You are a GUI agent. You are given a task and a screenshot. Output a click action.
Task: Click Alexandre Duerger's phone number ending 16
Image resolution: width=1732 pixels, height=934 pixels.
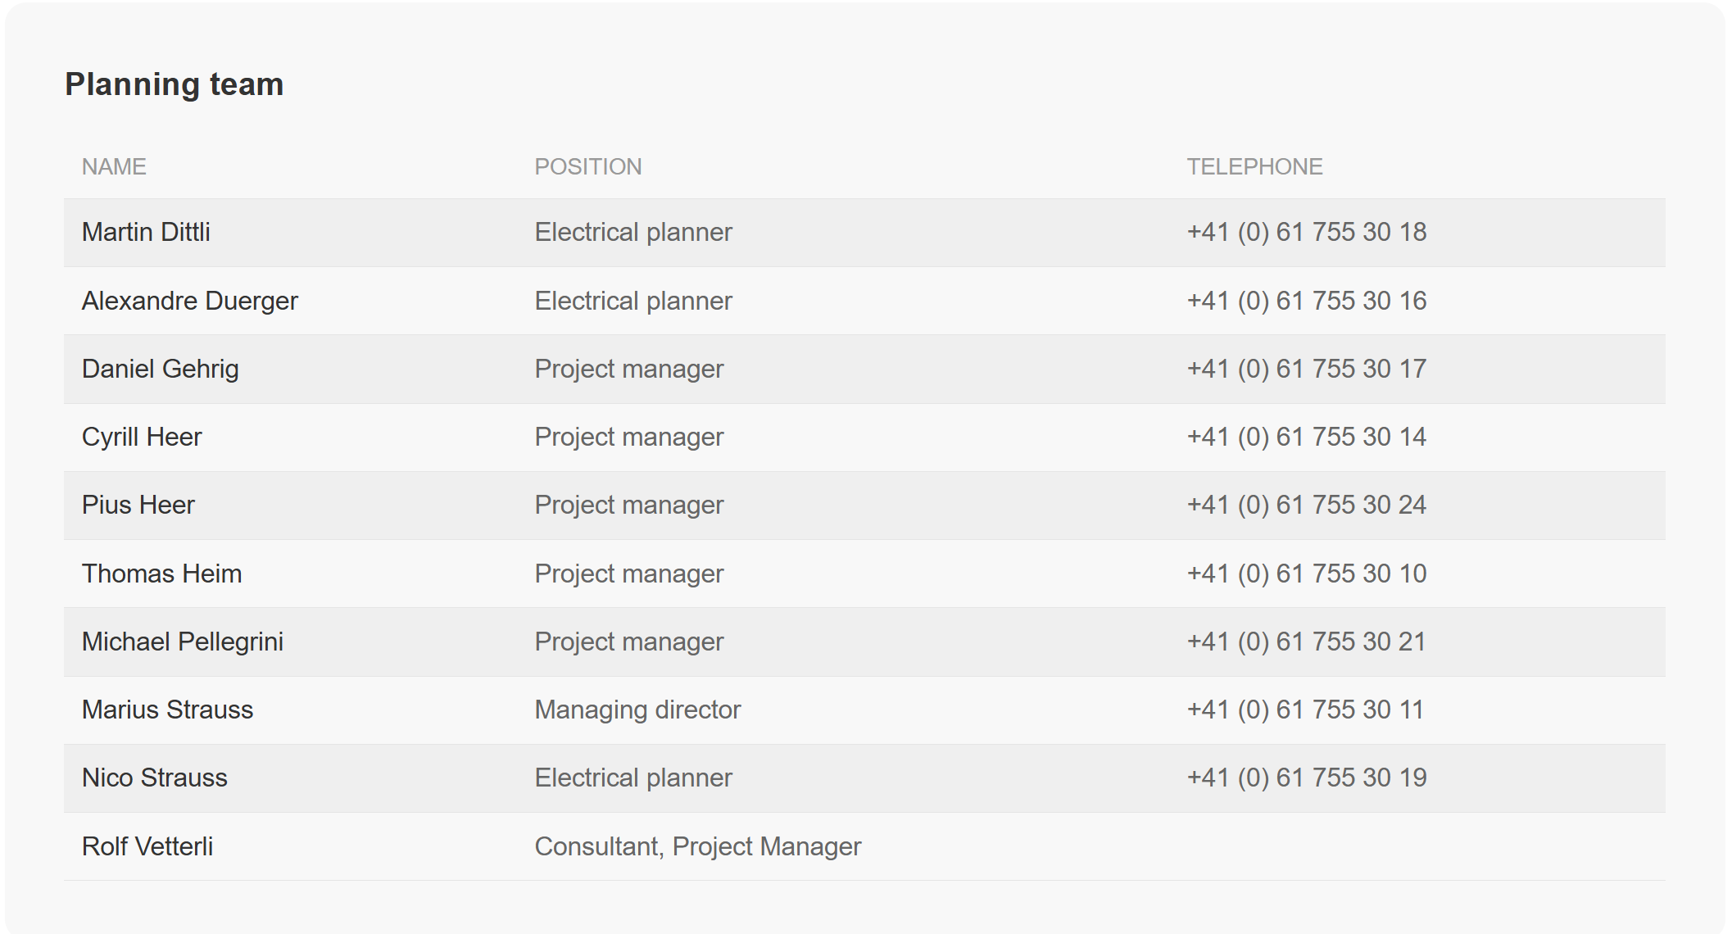coord(1306,301)
